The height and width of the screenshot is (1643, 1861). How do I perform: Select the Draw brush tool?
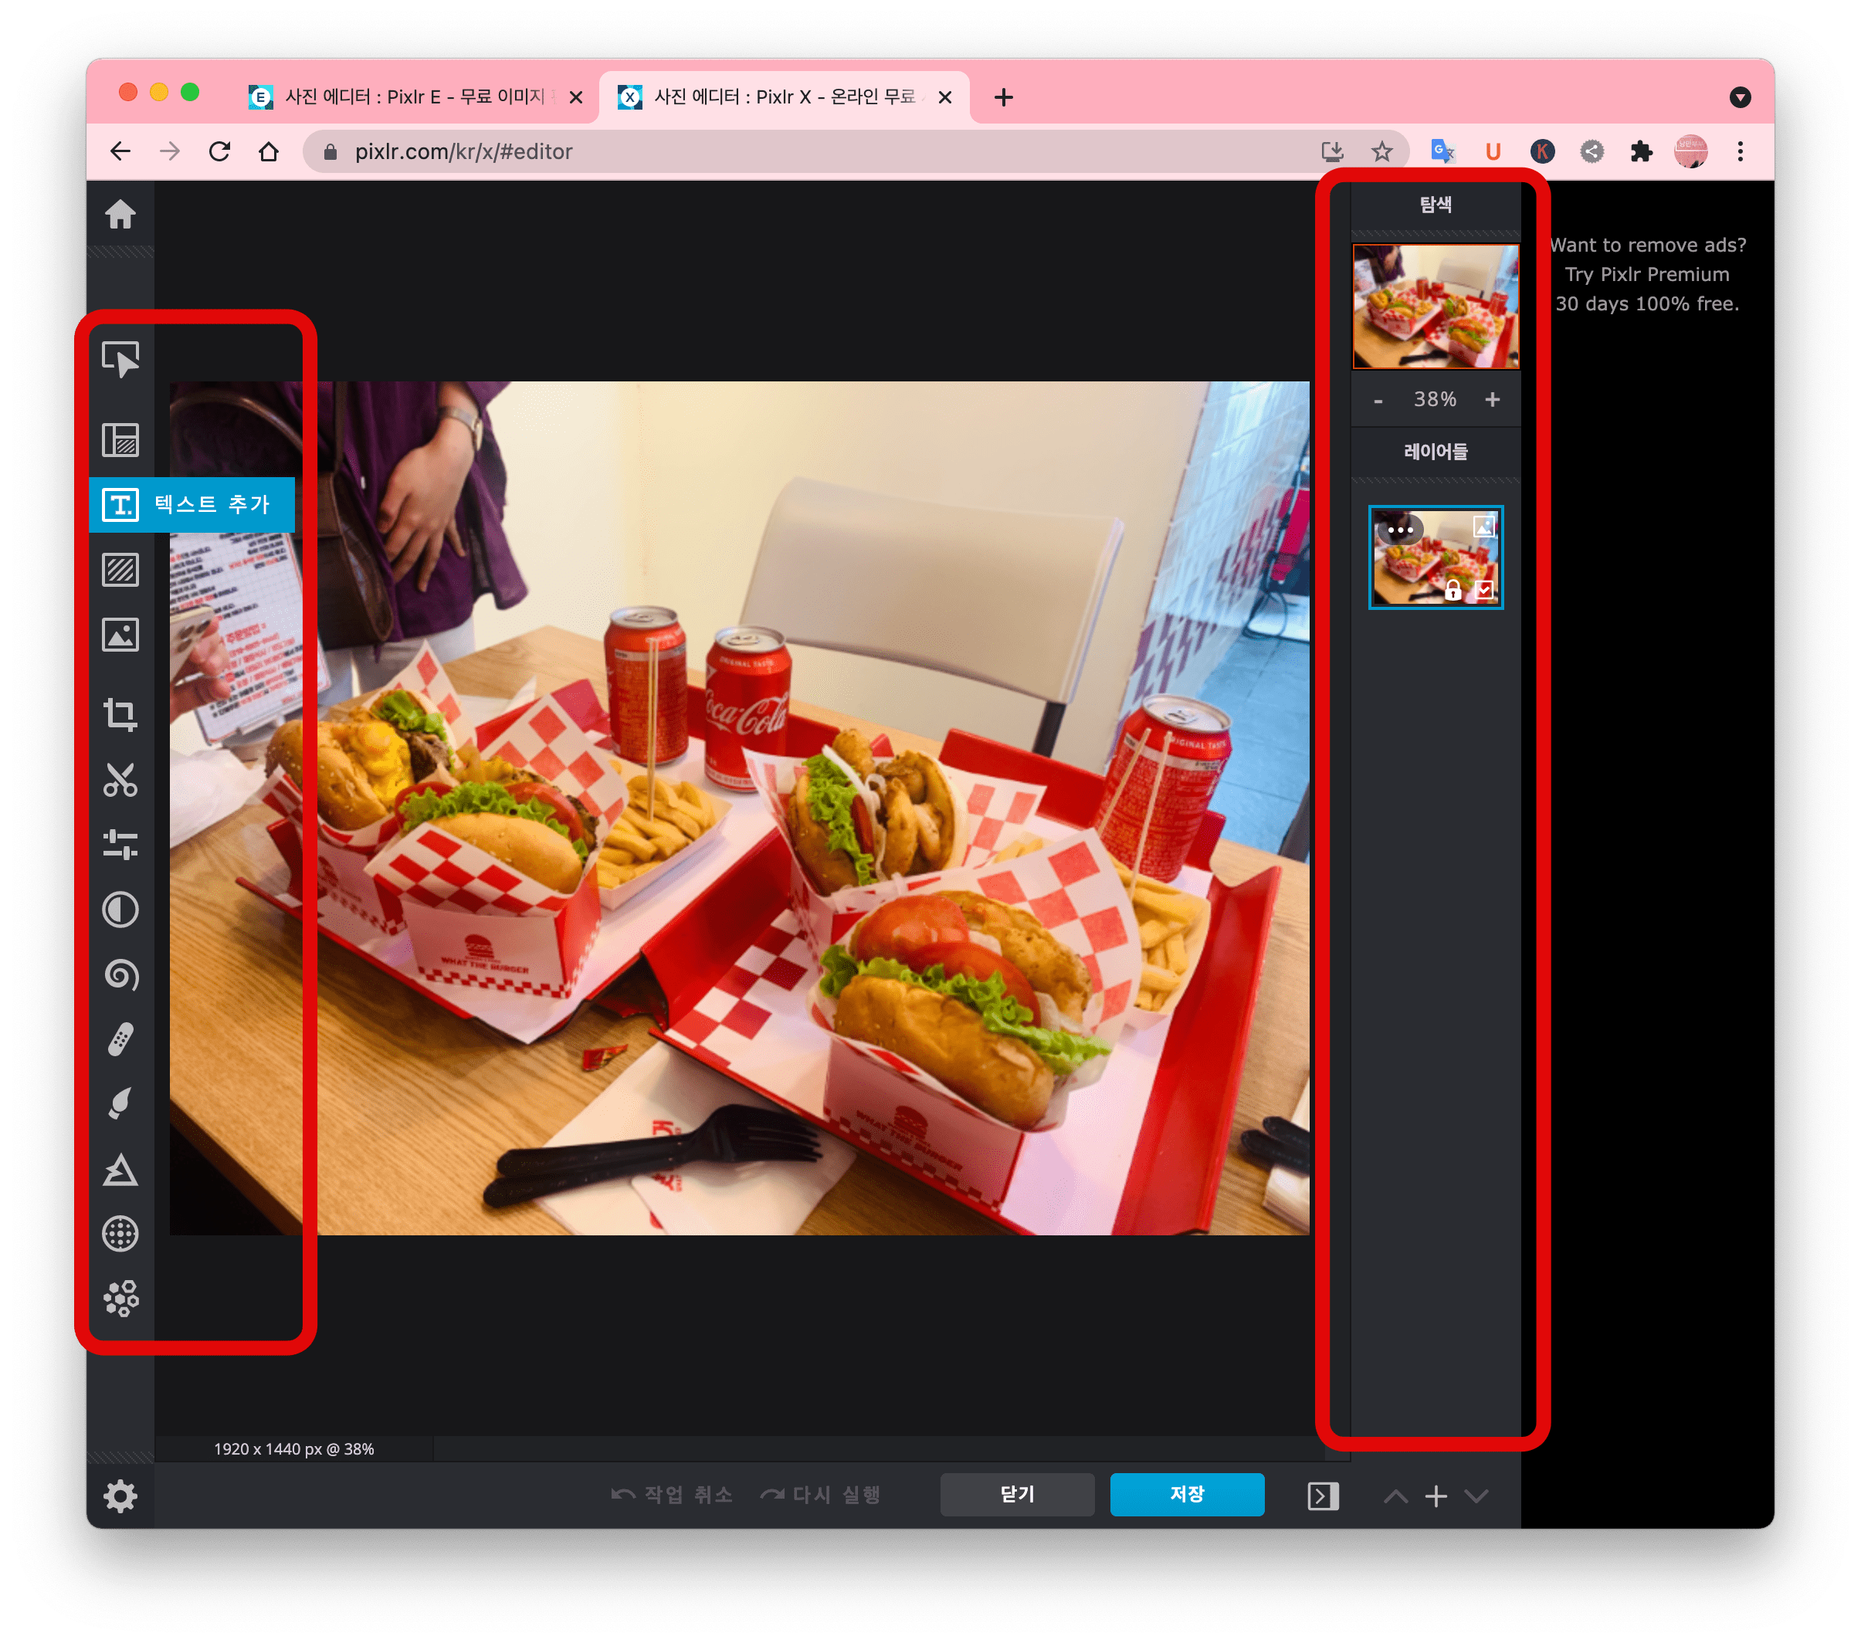(120, 1103)
